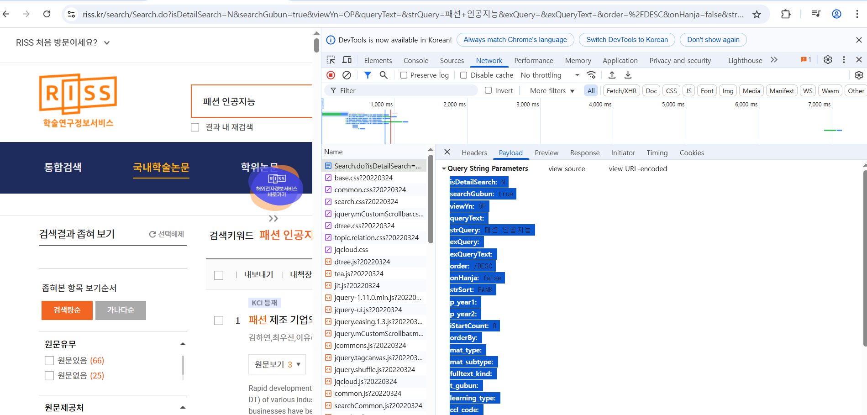
Task: Open the media control icon in browser toolbar
Action: (816, 14)
